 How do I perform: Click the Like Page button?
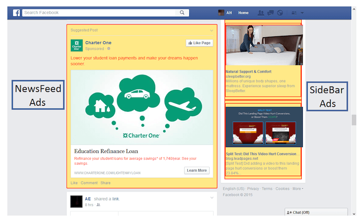coord(199,43)
